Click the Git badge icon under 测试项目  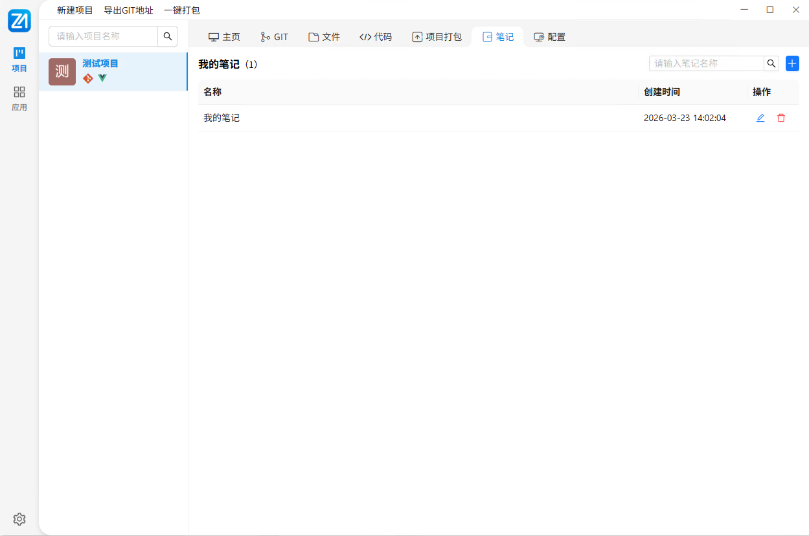(x=87, y=78)
